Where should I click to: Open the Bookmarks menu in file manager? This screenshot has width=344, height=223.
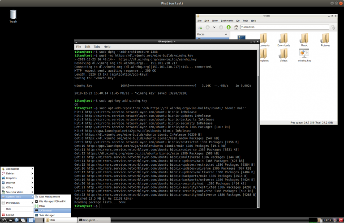coord(227,21)
